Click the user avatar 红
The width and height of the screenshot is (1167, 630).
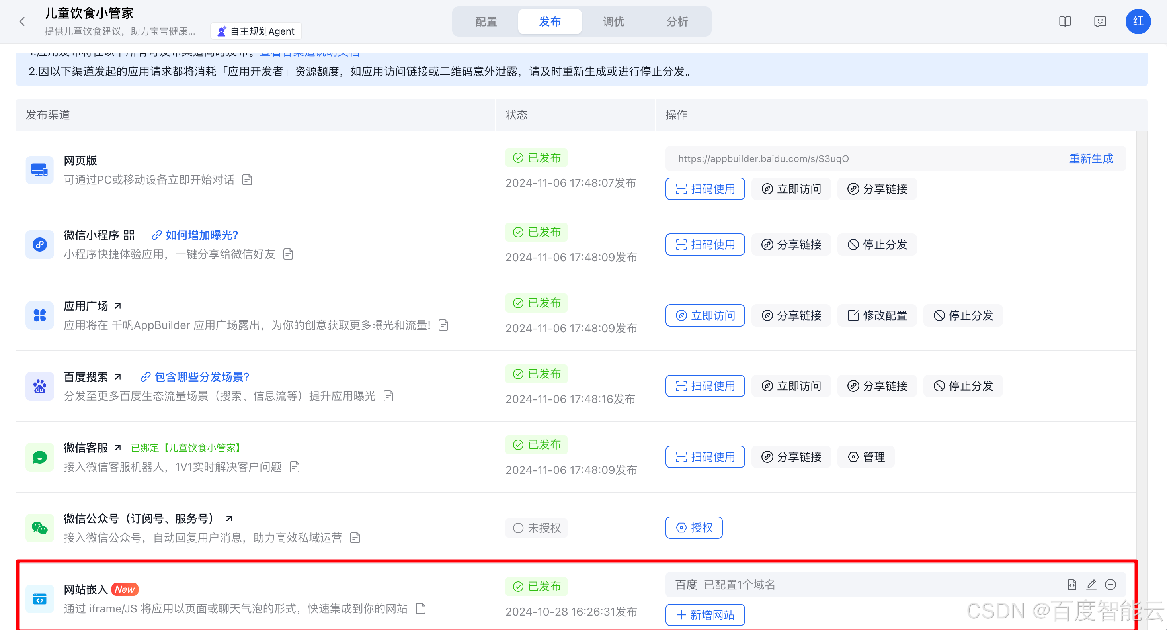click(x=1138, y=21)
